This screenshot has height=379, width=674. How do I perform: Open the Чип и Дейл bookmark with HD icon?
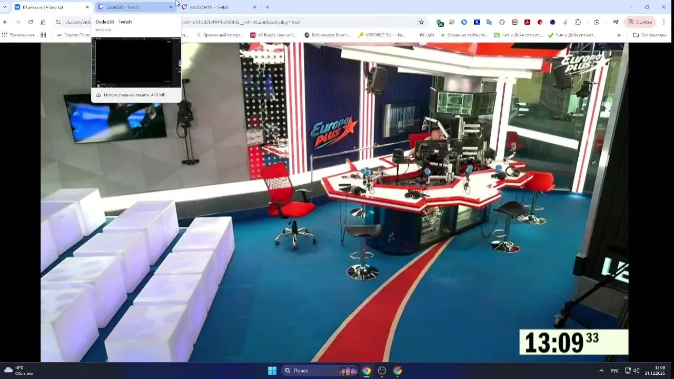click(518, 35)
